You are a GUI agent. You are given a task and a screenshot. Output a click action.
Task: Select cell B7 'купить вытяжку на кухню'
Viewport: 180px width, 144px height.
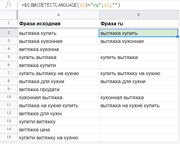pyautogui.click(x=139, y=73)
